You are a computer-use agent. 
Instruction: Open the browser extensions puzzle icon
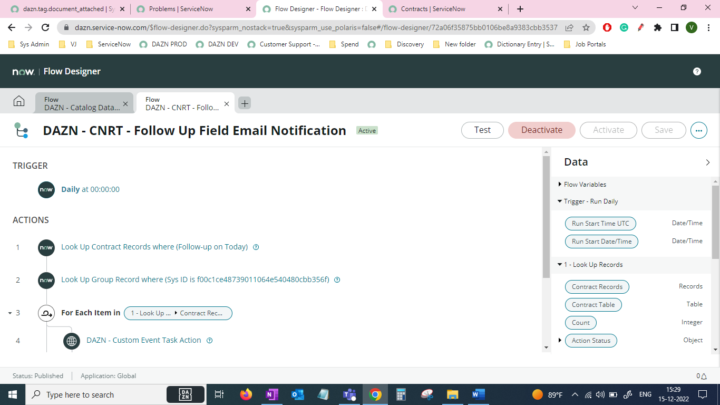(658, 27)
